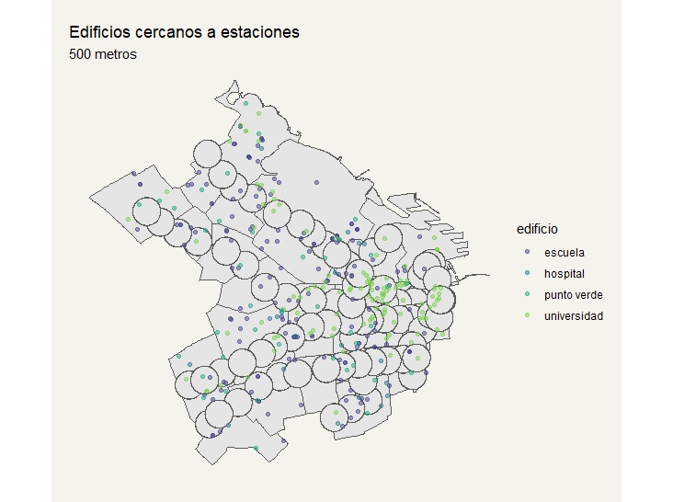Click the punto verde legend dot
Image resolution: width=673 pixels, height=502 pixels.
526,295
